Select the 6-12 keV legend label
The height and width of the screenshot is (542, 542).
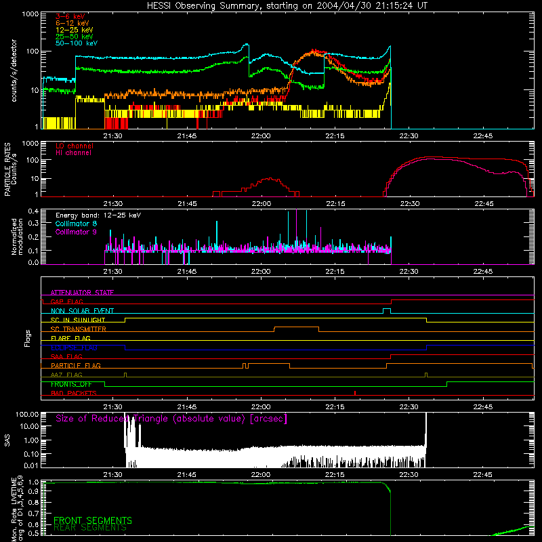(72, 23)
